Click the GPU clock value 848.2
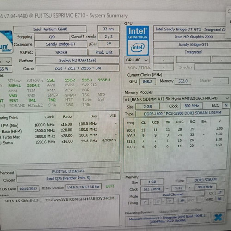The width and height of the screenshot is (231, 231). 147,82
